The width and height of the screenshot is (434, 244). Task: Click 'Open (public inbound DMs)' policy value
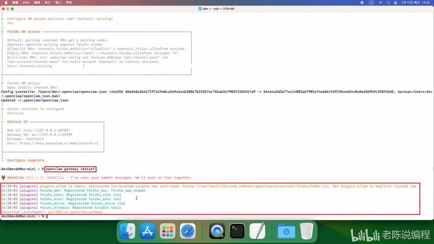click(33, 87)
